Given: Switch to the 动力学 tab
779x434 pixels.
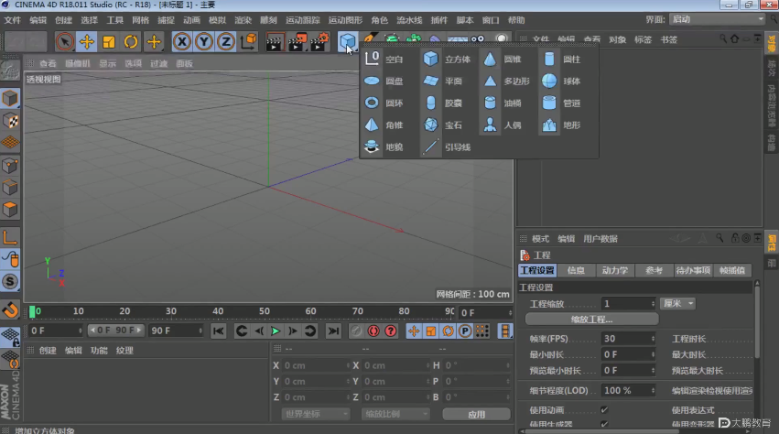Looking at the screenshot, I should click(615, 270).
